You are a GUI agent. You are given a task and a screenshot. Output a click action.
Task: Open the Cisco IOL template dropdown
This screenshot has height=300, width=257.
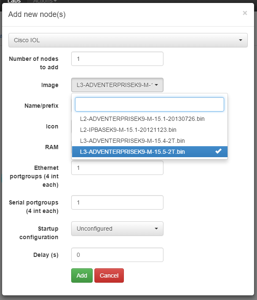coord(128,40)
